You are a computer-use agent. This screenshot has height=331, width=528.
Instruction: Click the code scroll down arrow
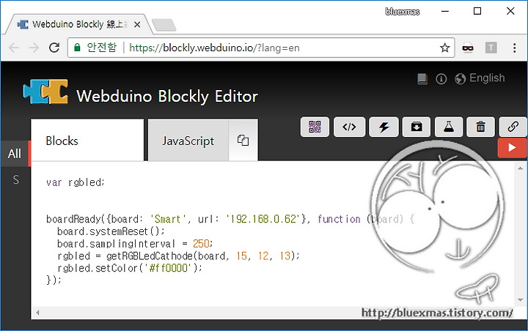(520, 300)
